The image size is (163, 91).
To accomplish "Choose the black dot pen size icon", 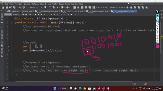I will 157,28.
